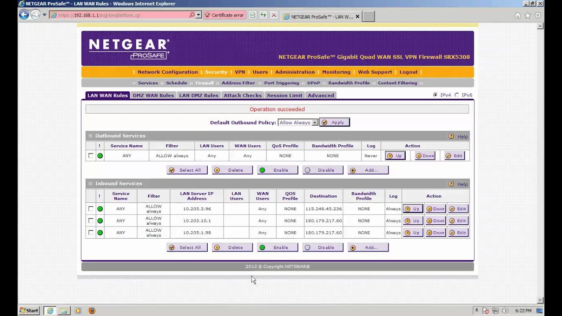Open the Advanced tab
This screenshot has width=562, height=316.
pyautogui.click(x=321, y=95)
